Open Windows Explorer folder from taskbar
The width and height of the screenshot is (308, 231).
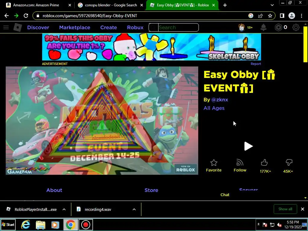click(41, 224)
